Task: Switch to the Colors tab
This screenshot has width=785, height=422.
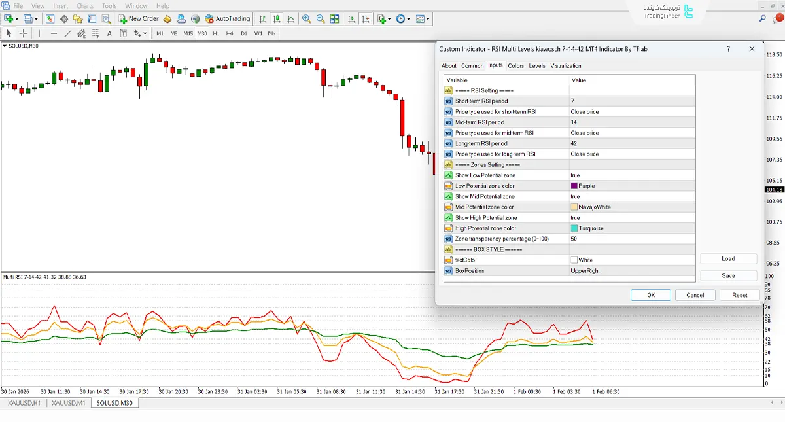Action: coord(515,65)
